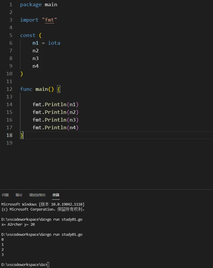
Task: Click the second 'go run study01.go' command
Action: pyautogui.click(x=64, y=235)
